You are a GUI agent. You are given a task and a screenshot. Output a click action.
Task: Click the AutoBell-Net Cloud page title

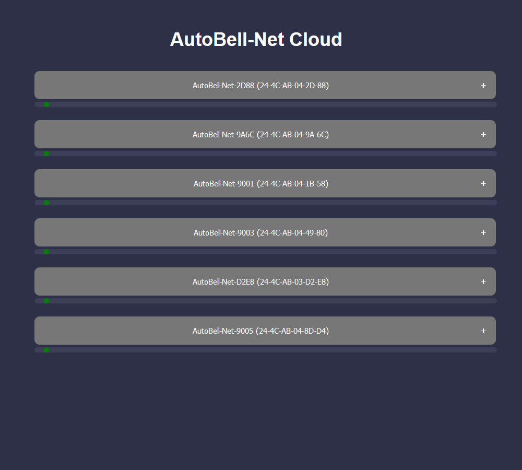tap(256, 39)
